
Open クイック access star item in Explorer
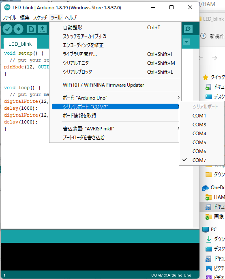(x=214, y=77)
